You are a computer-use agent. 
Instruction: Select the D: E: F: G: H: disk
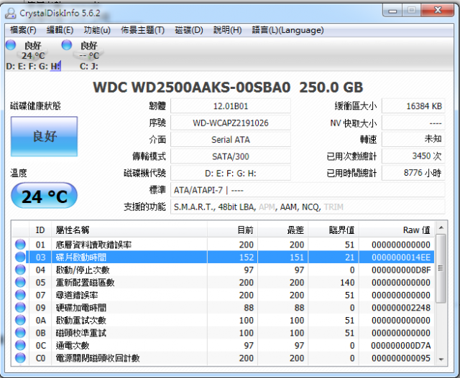33,55
